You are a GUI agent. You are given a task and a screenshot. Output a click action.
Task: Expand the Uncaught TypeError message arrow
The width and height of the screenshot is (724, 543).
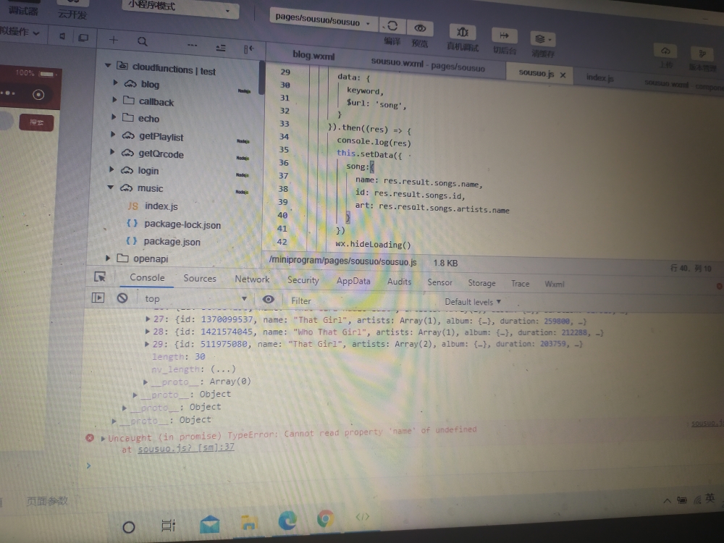pos(103,438)
